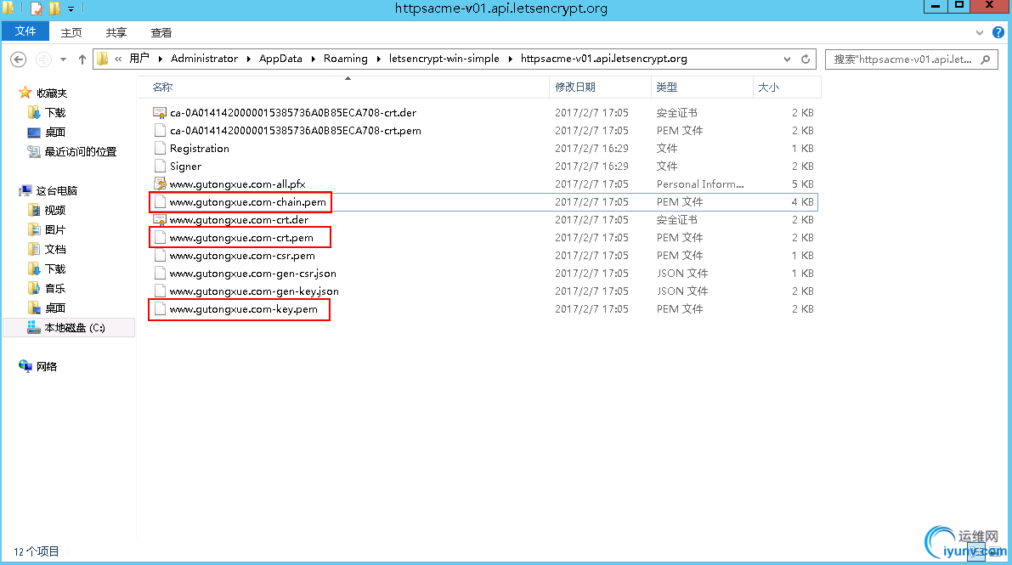The image size is (1012, 565).
Task: Click the Registration file icon
Action: click(160, 148)
